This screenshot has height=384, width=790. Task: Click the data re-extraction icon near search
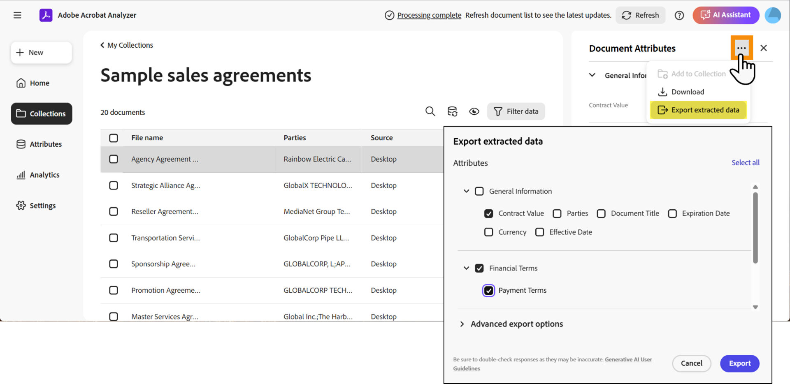tap(452, 111)
